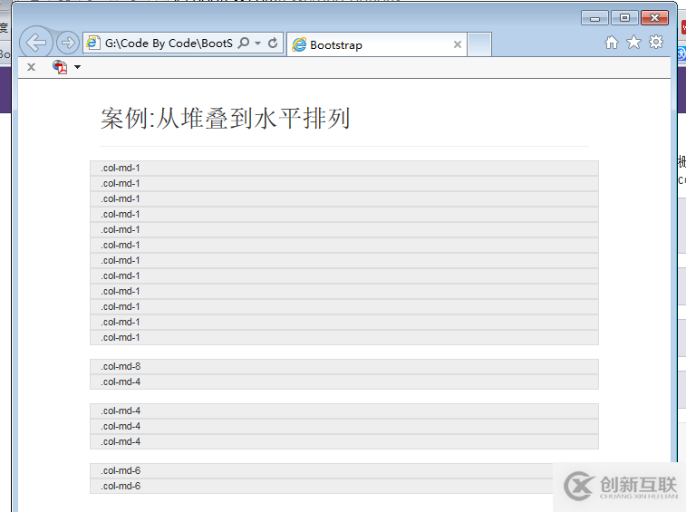
Task: Go back using the browser back arrow
Action: [36, 43]
